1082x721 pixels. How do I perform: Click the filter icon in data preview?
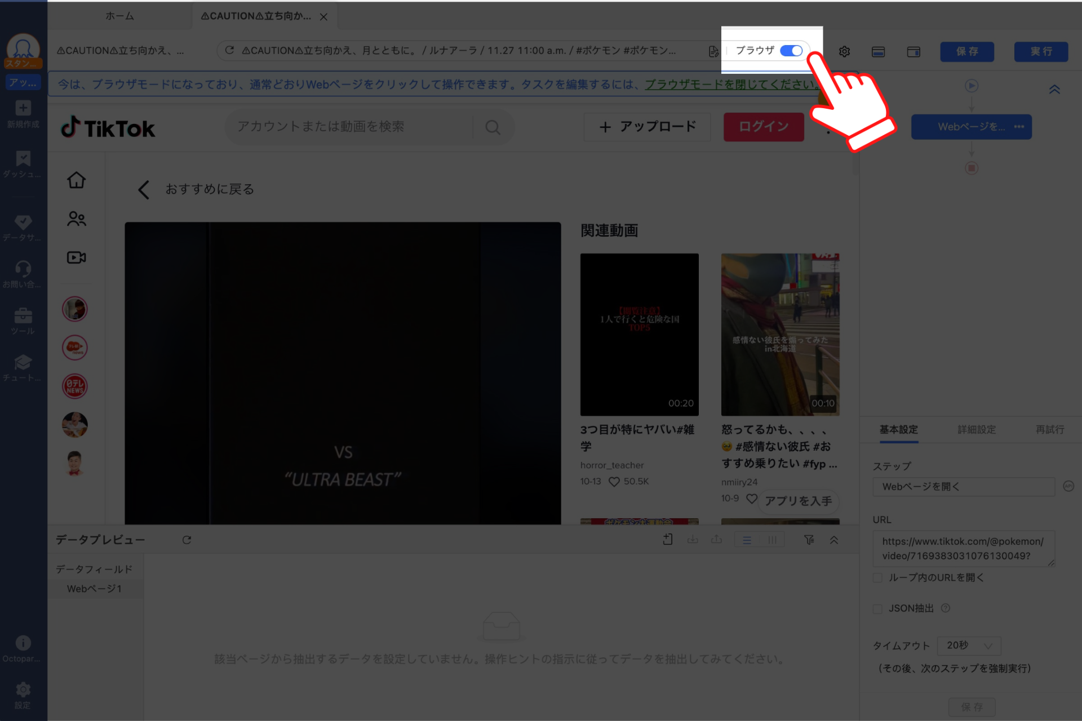(809, 540)
